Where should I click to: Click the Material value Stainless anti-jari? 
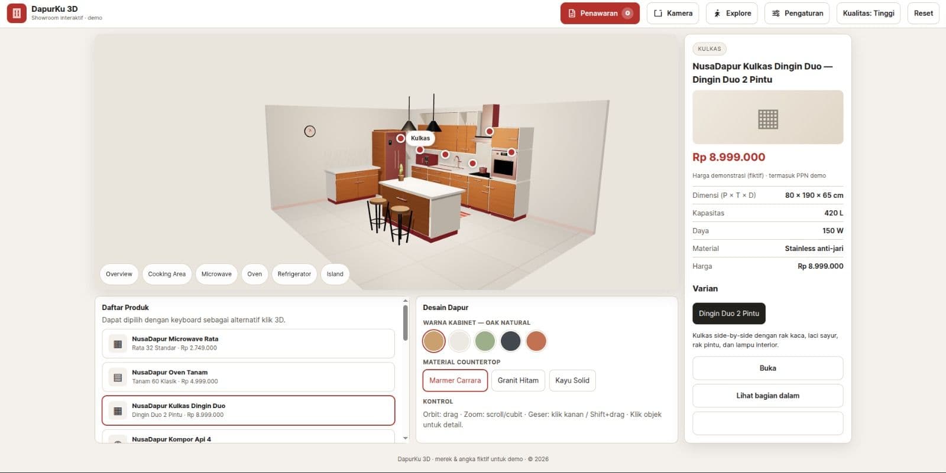pos(814,249)
